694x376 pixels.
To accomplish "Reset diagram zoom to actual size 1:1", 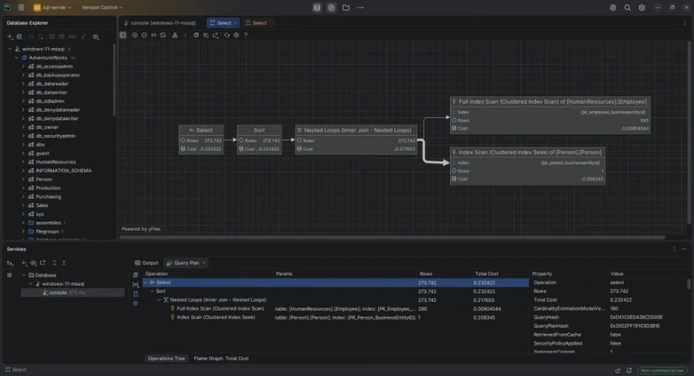I will [153, 35].
